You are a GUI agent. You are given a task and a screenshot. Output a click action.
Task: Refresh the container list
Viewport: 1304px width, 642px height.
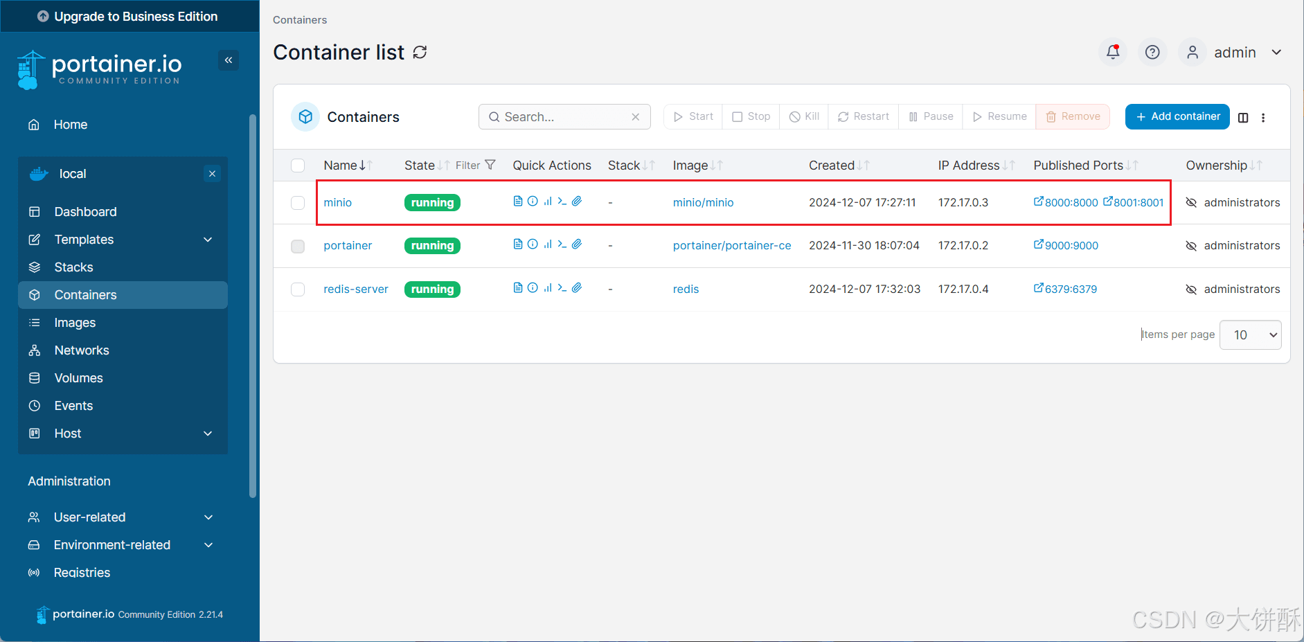(420, 53)
